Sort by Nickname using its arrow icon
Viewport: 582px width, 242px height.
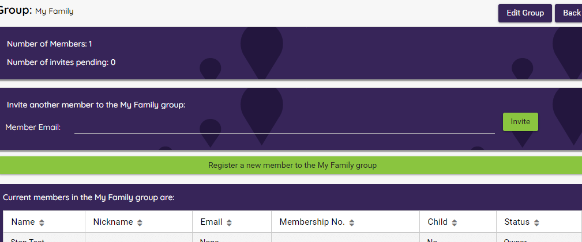140,223
